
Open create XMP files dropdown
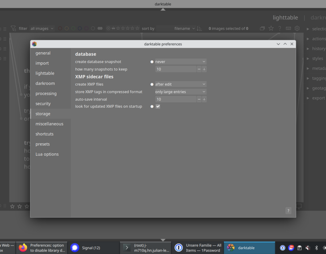tap(180, 84)
